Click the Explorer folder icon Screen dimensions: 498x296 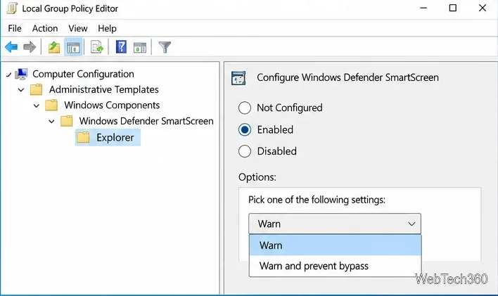click(x=83, y=138)
